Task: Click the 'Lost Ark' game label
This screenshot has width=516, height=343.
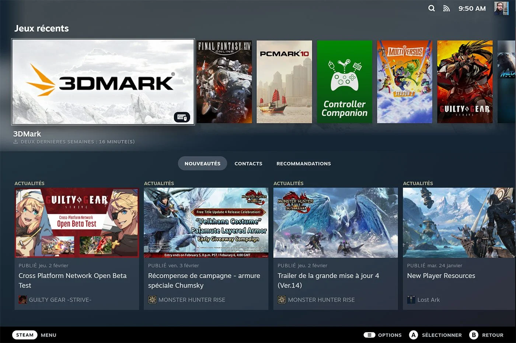Action: coord(429,300)
